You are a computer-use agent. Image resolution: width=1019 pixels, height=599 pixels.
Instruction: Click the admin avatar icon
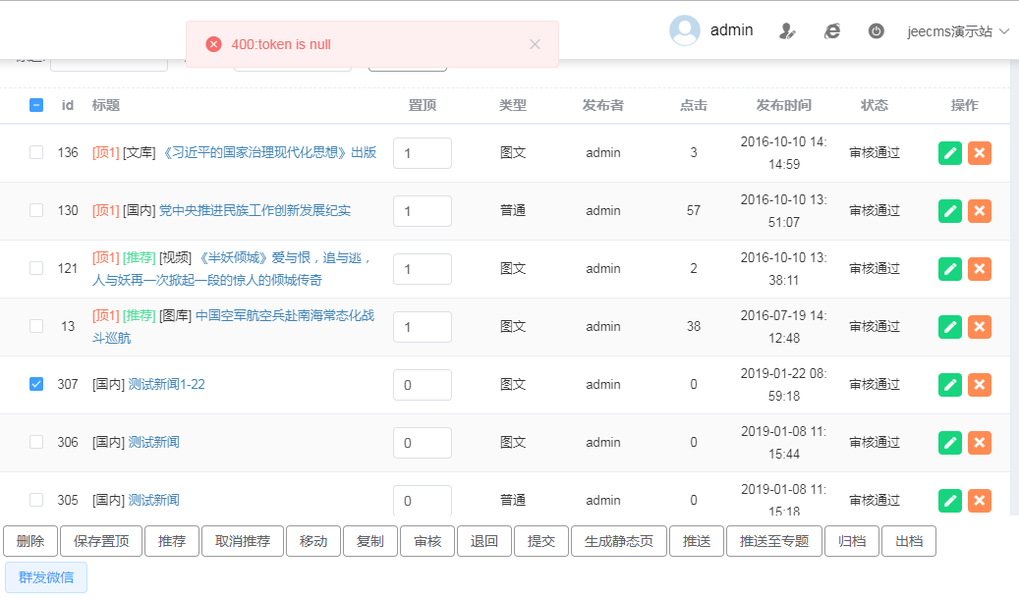point(684,30)
